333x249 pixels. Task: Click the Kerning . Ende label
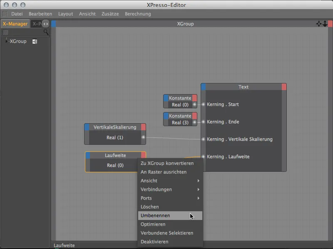(223, 122)
